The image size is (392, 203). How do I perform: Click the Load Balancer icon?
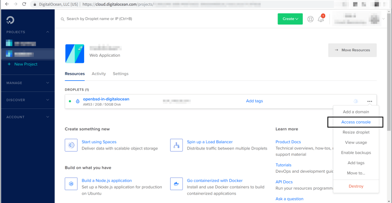(x=176, y=145)
